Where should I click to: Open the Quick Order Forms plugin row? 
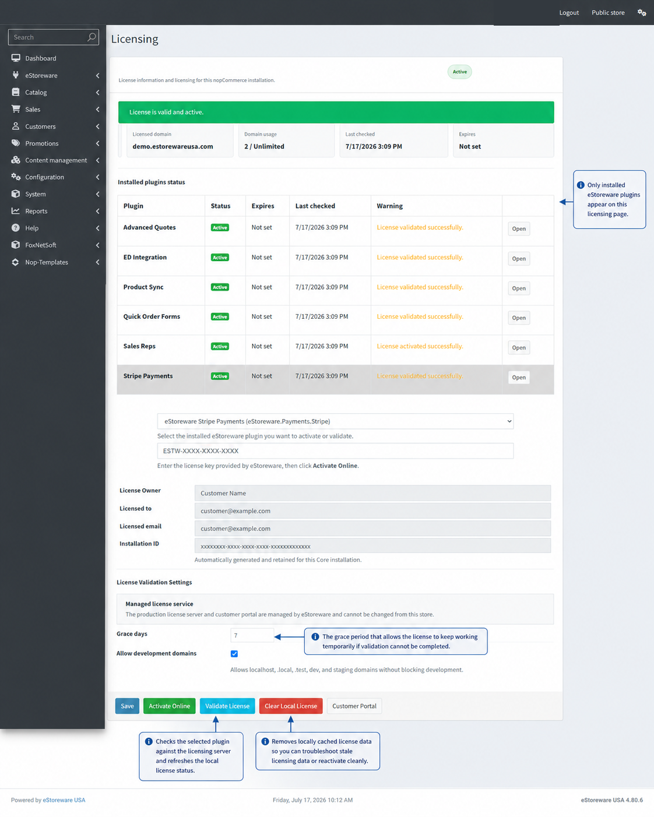pos(519,318)
